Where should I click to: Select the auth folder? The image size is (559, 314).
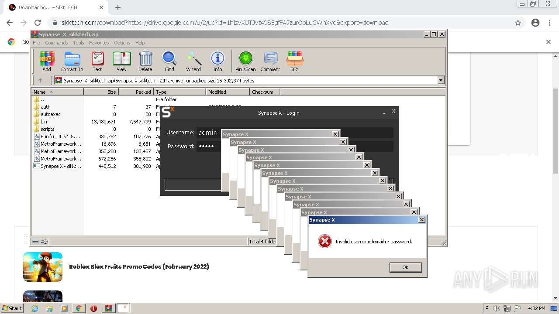(45, 107)
